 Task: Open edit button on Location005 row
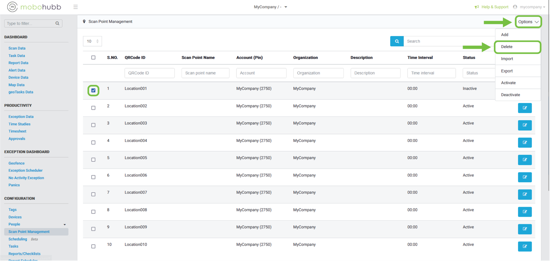point(525,160)
